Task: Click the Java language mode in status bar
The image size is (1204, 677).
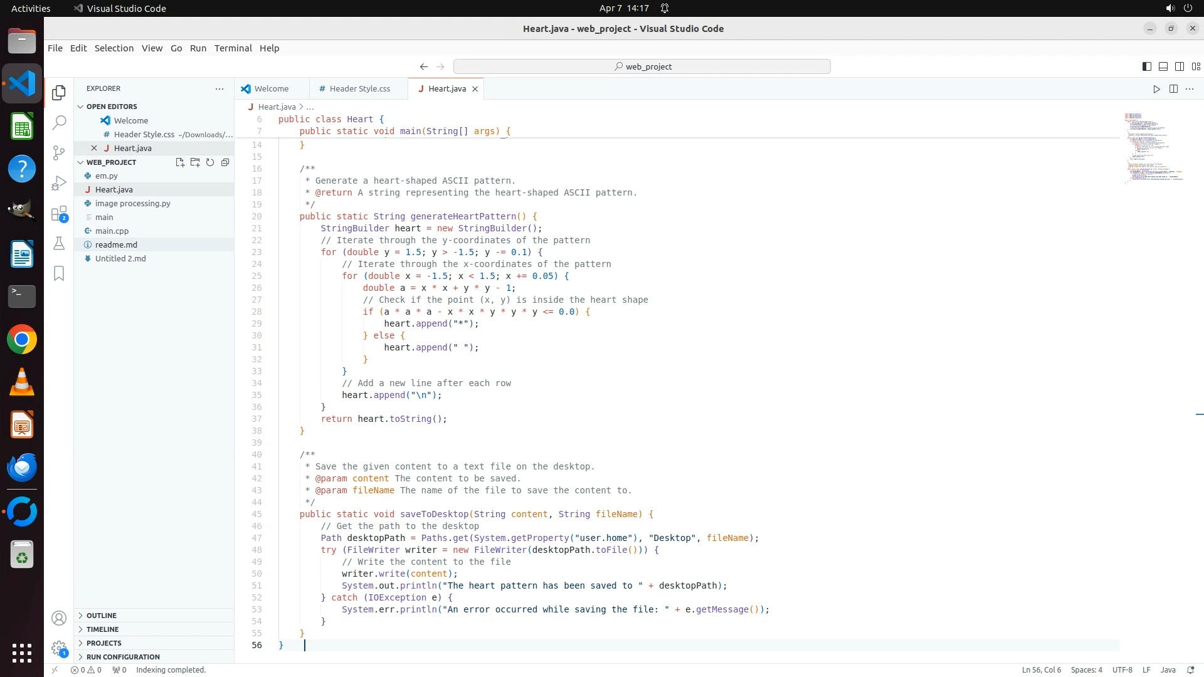Action: pos(1168,670)
